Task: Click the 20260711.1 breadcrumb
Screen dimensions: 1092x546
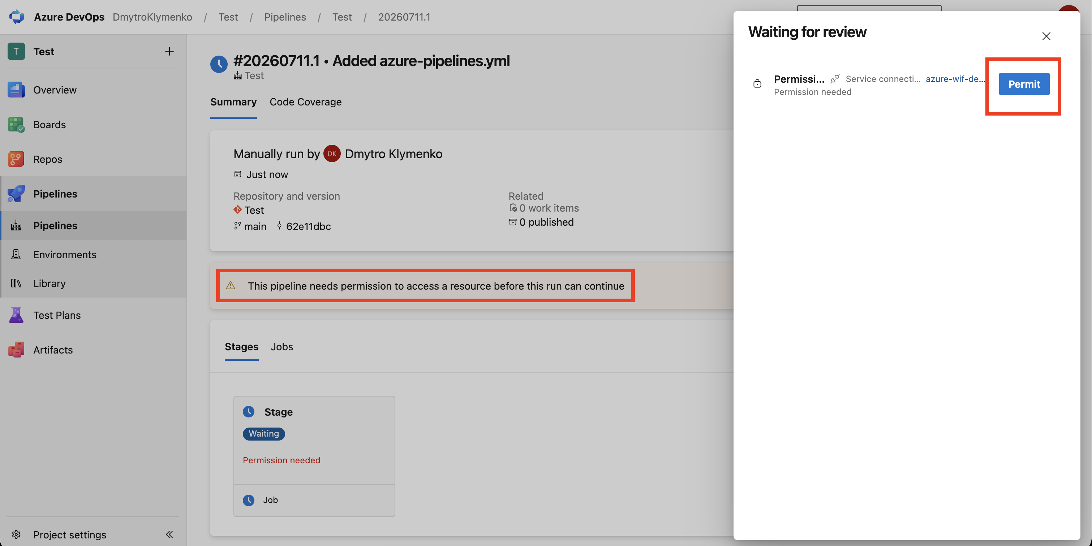Action: point(404,17)
